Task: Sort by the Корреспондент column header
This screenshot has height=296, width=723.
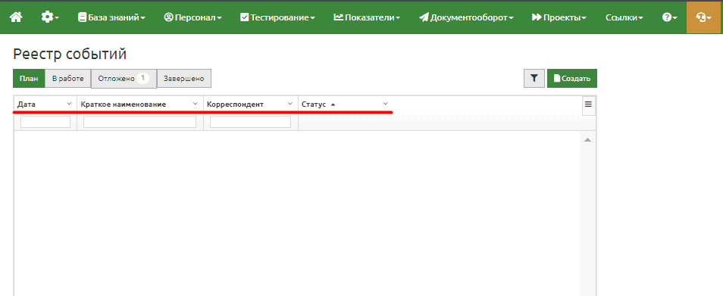Action: pyautogui.click(x=235, y=104)
